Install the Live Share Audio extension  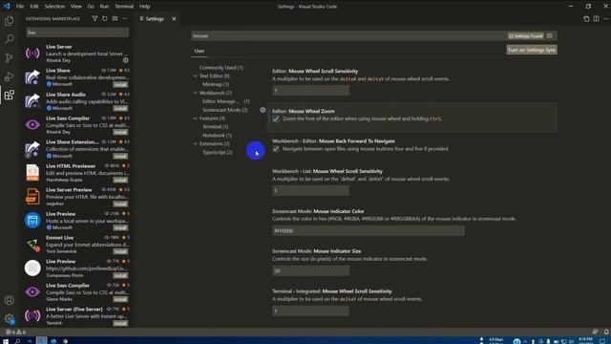(120, 108)
